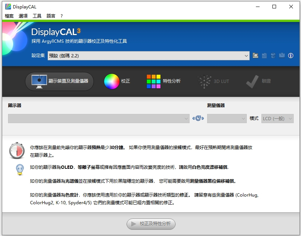Expand the 設定集 preset dropdown
This screenshot has width=301, height=236.
[148, 56]
